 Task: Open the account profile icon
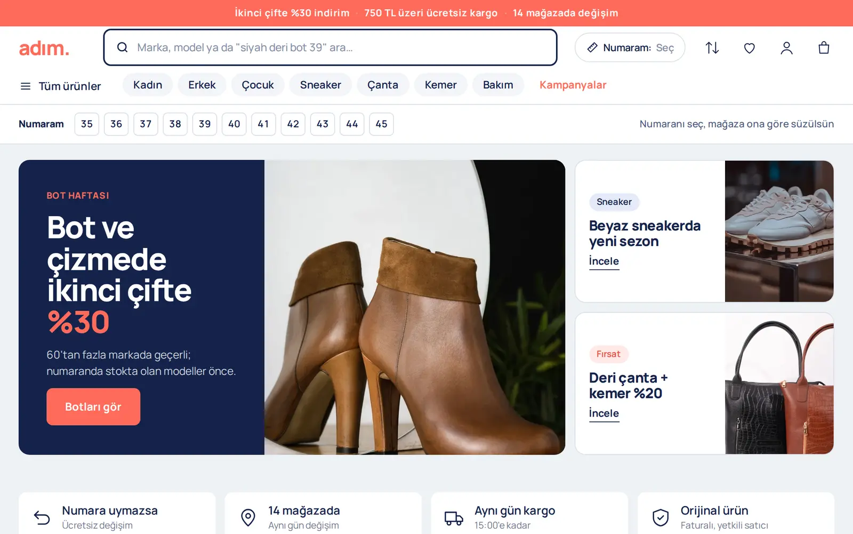pos(786,48)
